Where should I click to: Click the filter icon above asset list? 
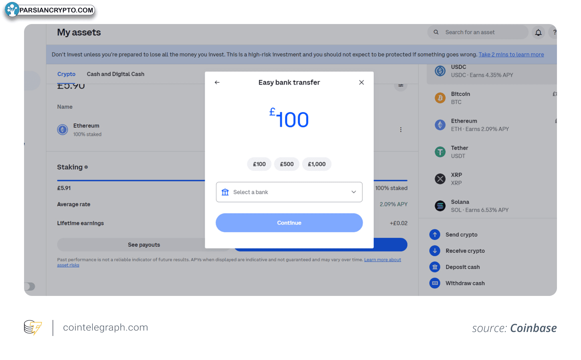401,86
